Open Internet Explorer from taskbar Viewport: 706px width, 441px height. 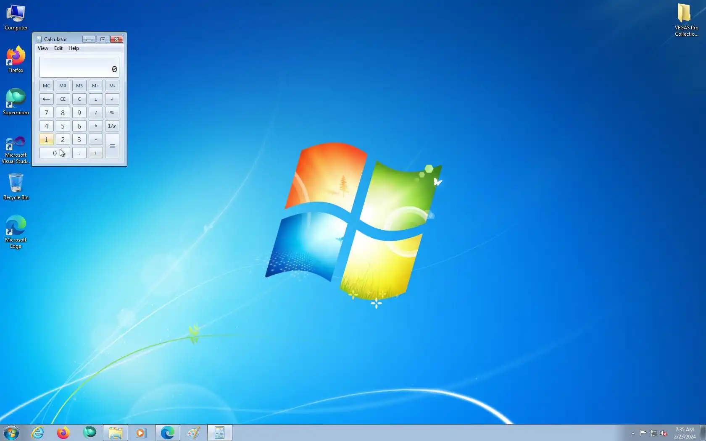click(x=37, y=433)
